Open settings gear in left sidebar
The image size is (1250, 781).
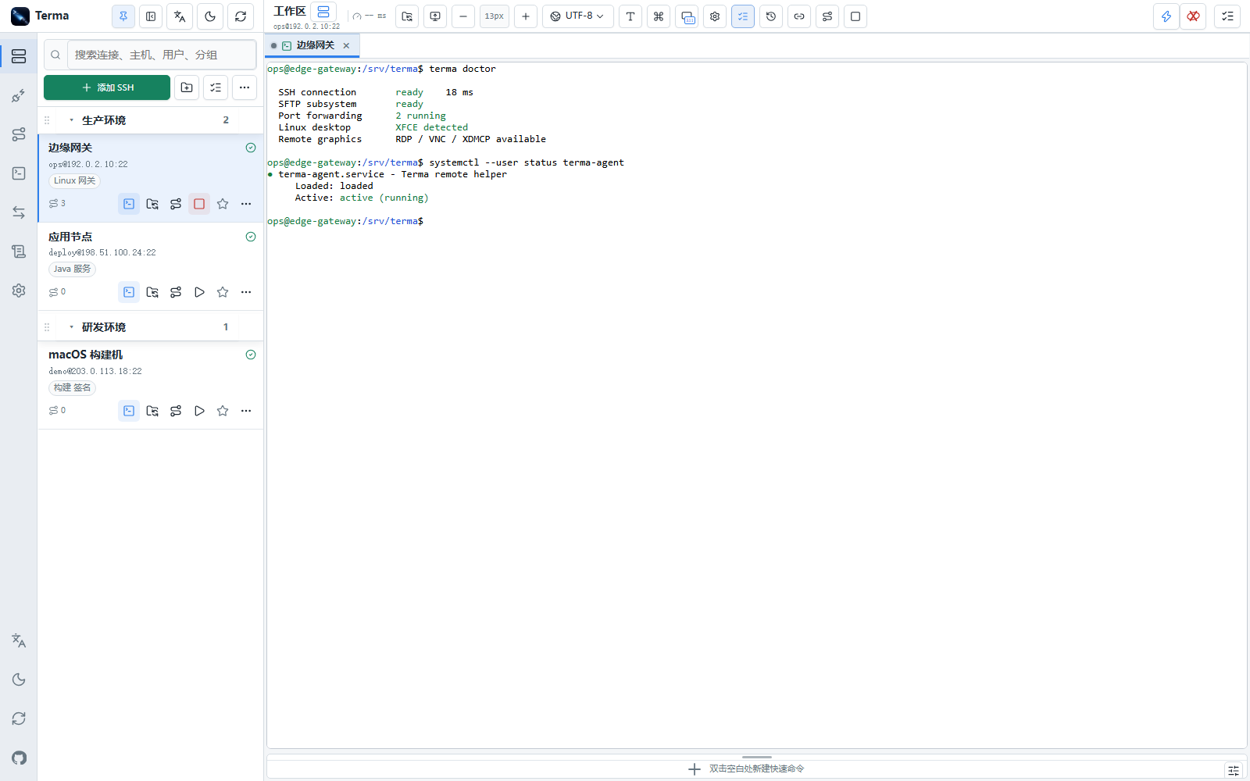pos(19,291)
